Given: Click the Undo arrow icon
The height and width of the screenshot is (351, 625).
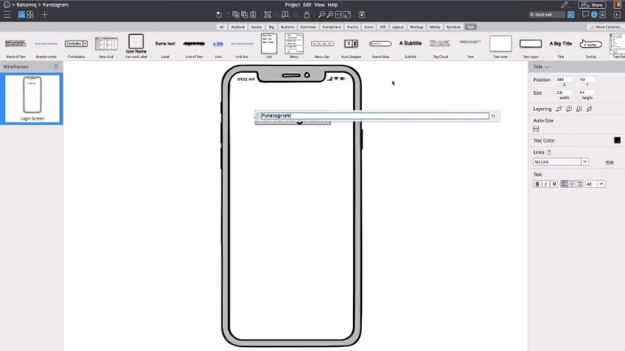Looking at the screenshot, I should tap(219, 15).
